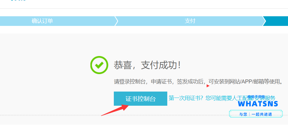The height and width of the screenshot is (128, 288).
Task: Open the 证书控制台 button
Action: pyautogui.click(x=141, y=98)
